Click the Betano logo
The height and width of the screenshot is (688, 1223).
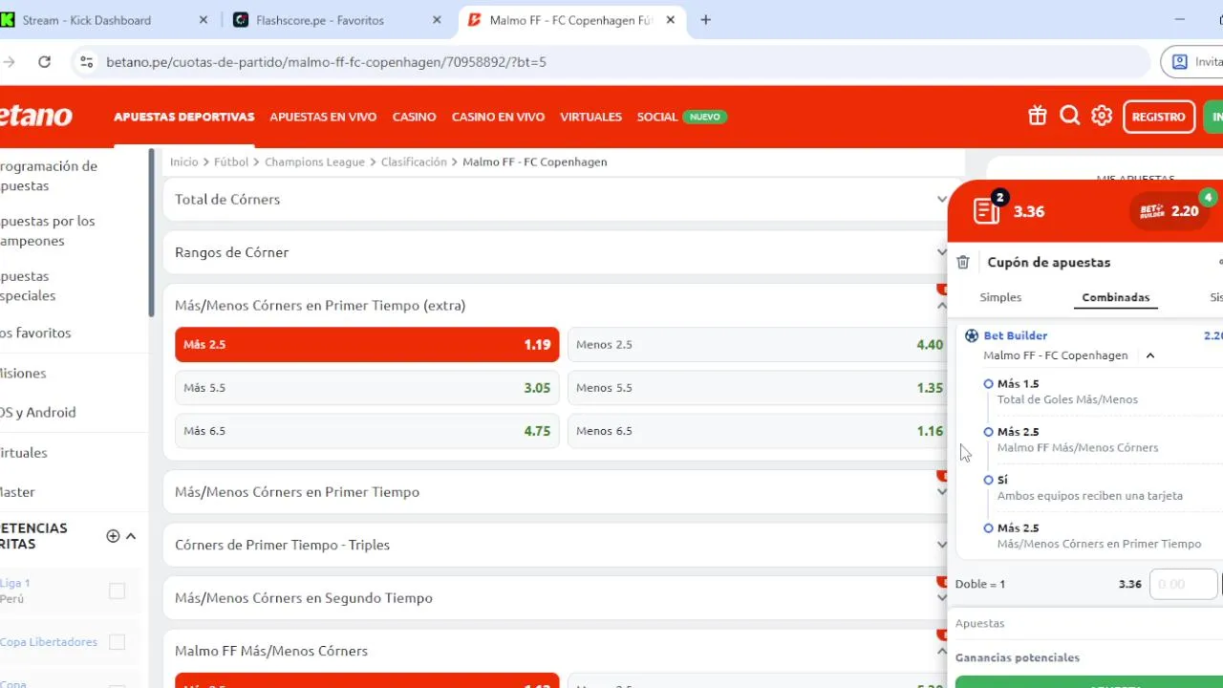[x=35, y=116]
